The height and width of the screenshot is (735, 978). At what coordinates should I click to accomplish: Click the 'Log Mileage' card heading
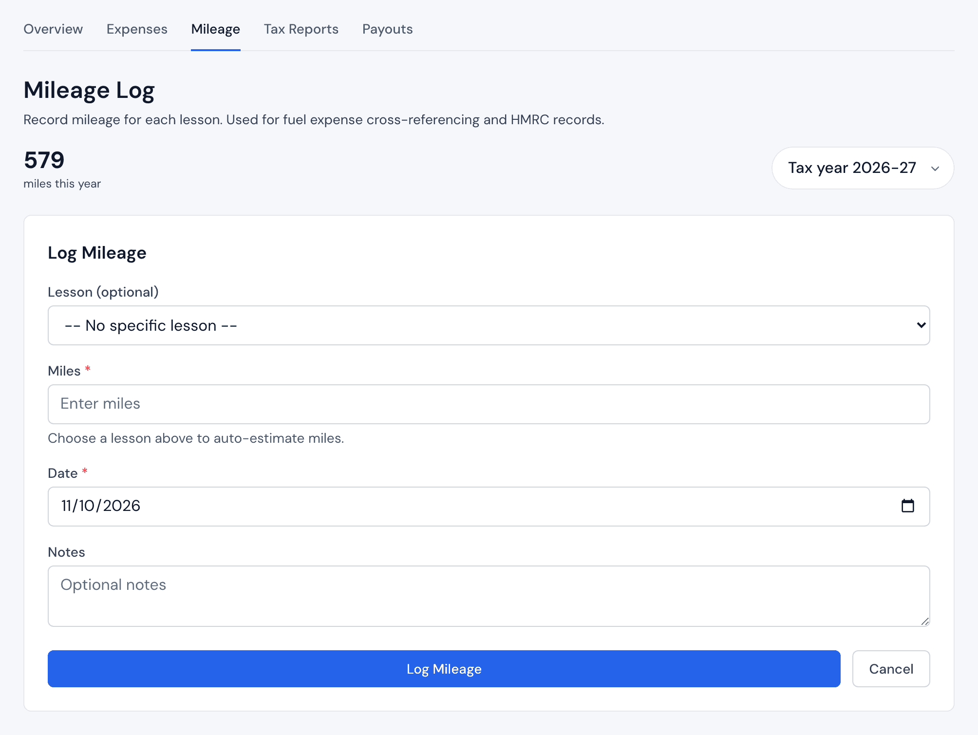pos(97,253)
